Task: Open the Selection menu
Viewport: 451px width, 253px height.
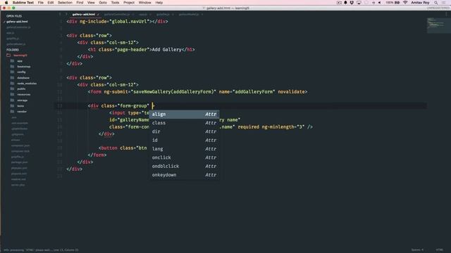Action: 65,3
